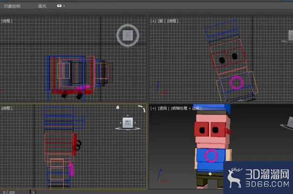Click the ViewCube rotate arrows in left viewport
Screen dimensions: 293x194
pos(142,108)
